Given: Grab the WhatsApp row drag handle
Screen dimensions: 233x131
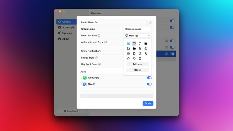Looking at the screenshot, I should coord(82,78).
